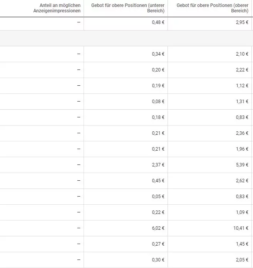Select the 1,12 € upper bid cell
The image size is (253, 268).
click(x=209, y=86)
